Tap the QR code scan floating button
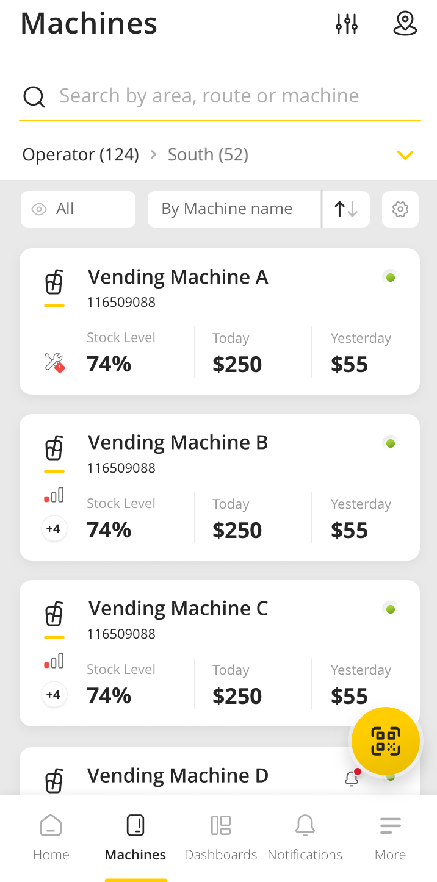This screenshot has height=882, width=437. tap(385, 740)
